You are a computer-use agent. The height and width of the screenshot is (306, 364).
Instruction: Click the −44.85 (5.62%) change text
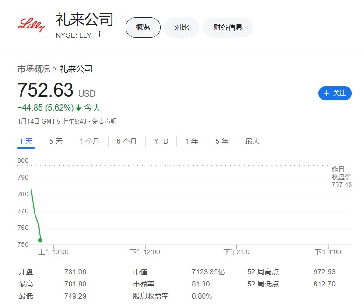[46, 108]
